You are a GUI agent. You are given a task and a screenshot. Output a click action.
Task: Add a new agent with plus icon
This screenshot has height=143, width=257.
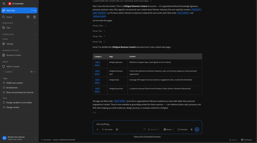point(34,72)
